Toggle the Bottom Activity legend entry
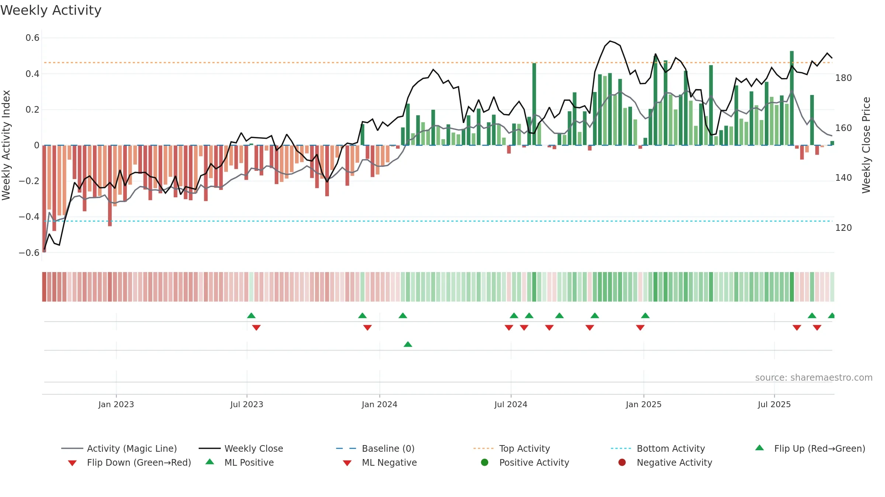Image resolution: width=885 pixels, height=497 pixels. 658,448
